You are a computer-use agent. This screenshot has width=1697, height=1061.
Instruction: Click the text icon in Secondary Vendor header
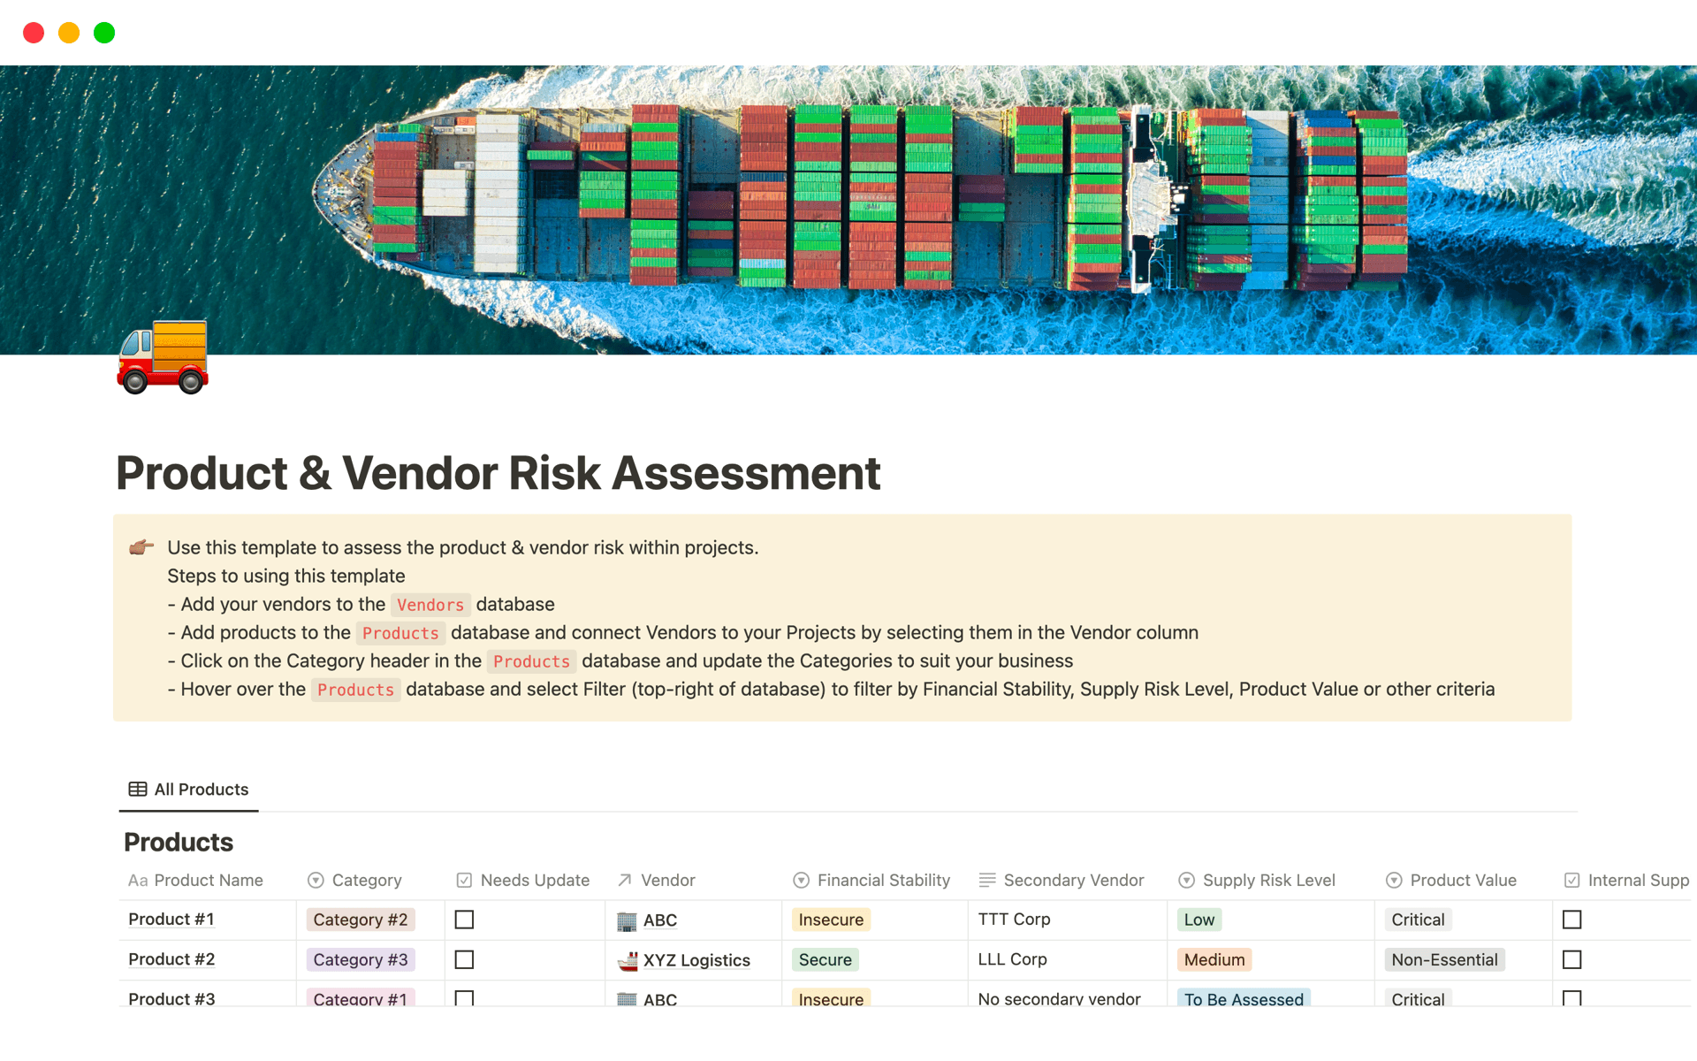pyautogui.click(x=987, y=880)
